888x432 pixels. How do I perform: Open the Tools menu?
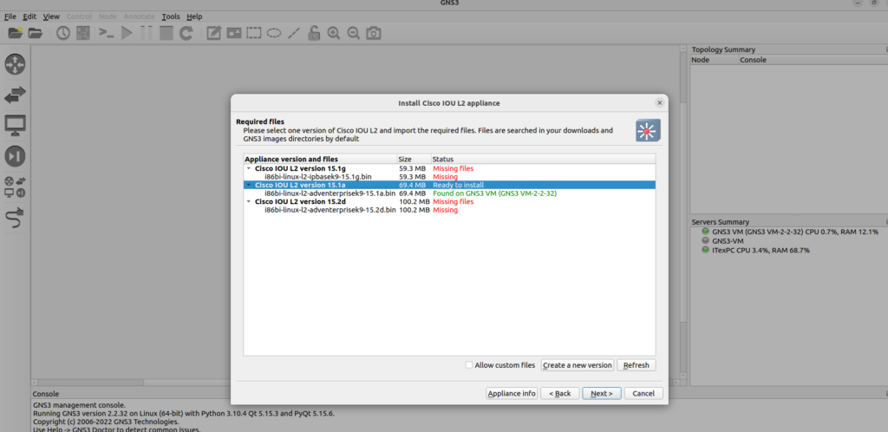click(171, 16)
